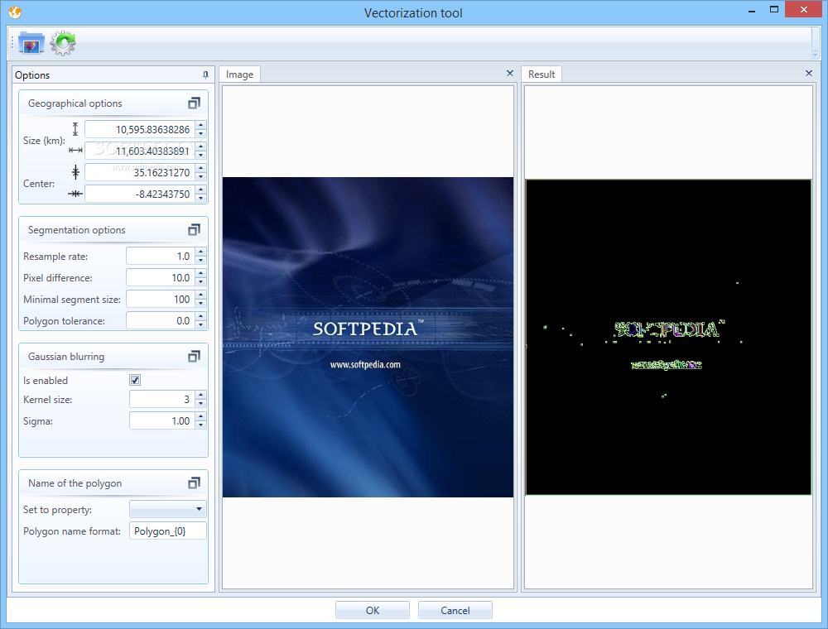Click the application globe icon in title bar
828x629 pixels.
(x=15, y=12)
